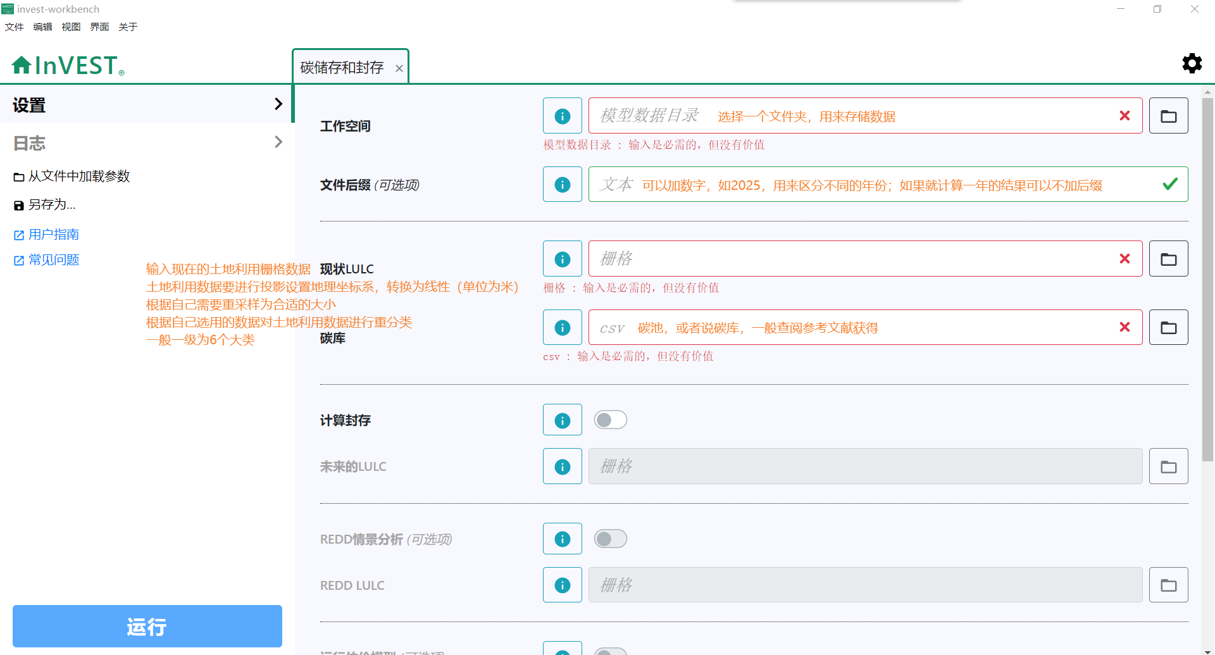
Task: Click 从文件中加载参数
Action: 72,176
